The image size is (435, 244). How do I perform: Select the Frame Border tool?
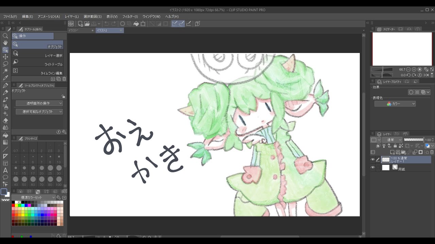[5, 163]
